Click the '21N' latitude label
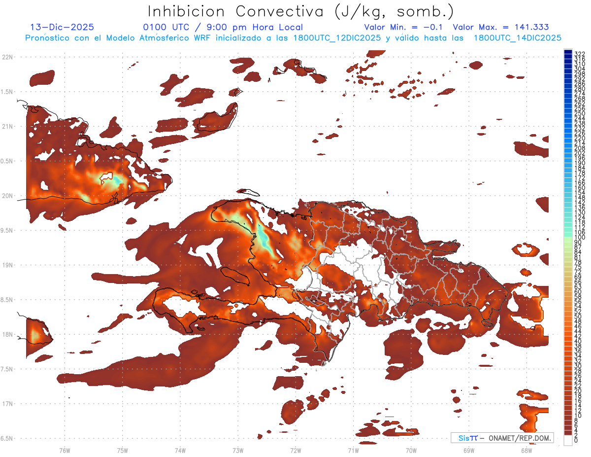 pyautogui.click(x=7, y=126)
